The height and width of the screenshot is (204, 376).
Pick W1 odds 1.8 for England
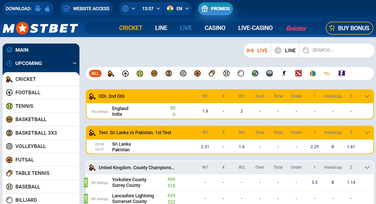[205, 111]
